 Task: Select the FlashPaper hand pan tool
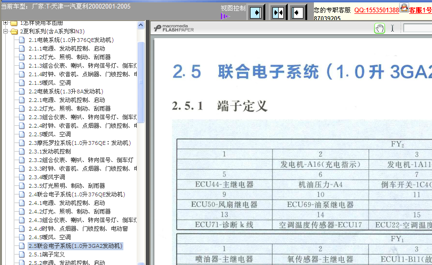(380, 29)
